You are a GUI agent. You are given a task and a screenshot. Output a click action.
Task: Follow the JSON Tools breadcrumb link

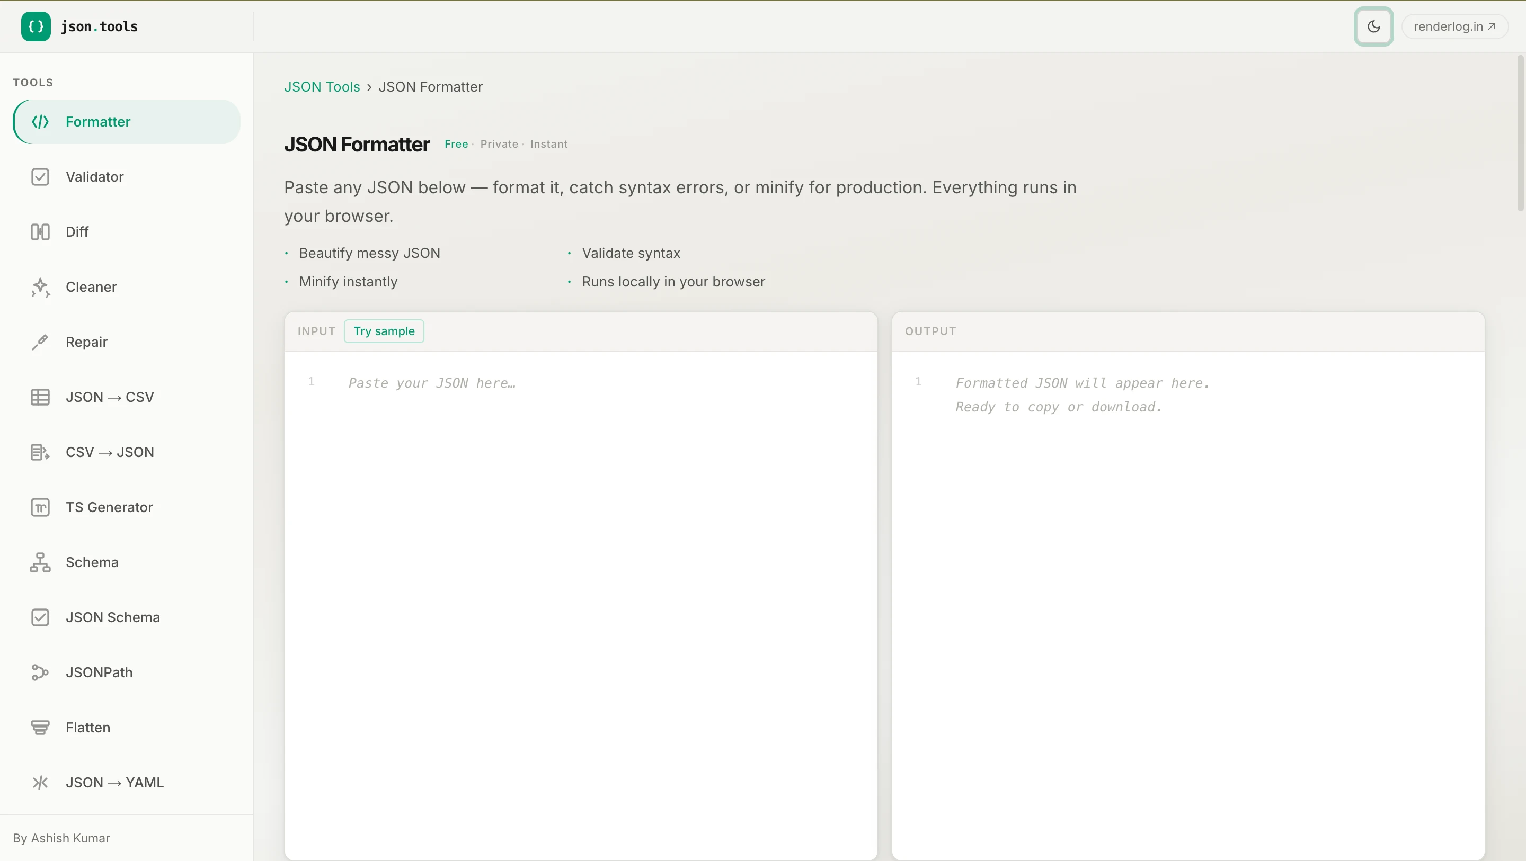tap(322, 86)
